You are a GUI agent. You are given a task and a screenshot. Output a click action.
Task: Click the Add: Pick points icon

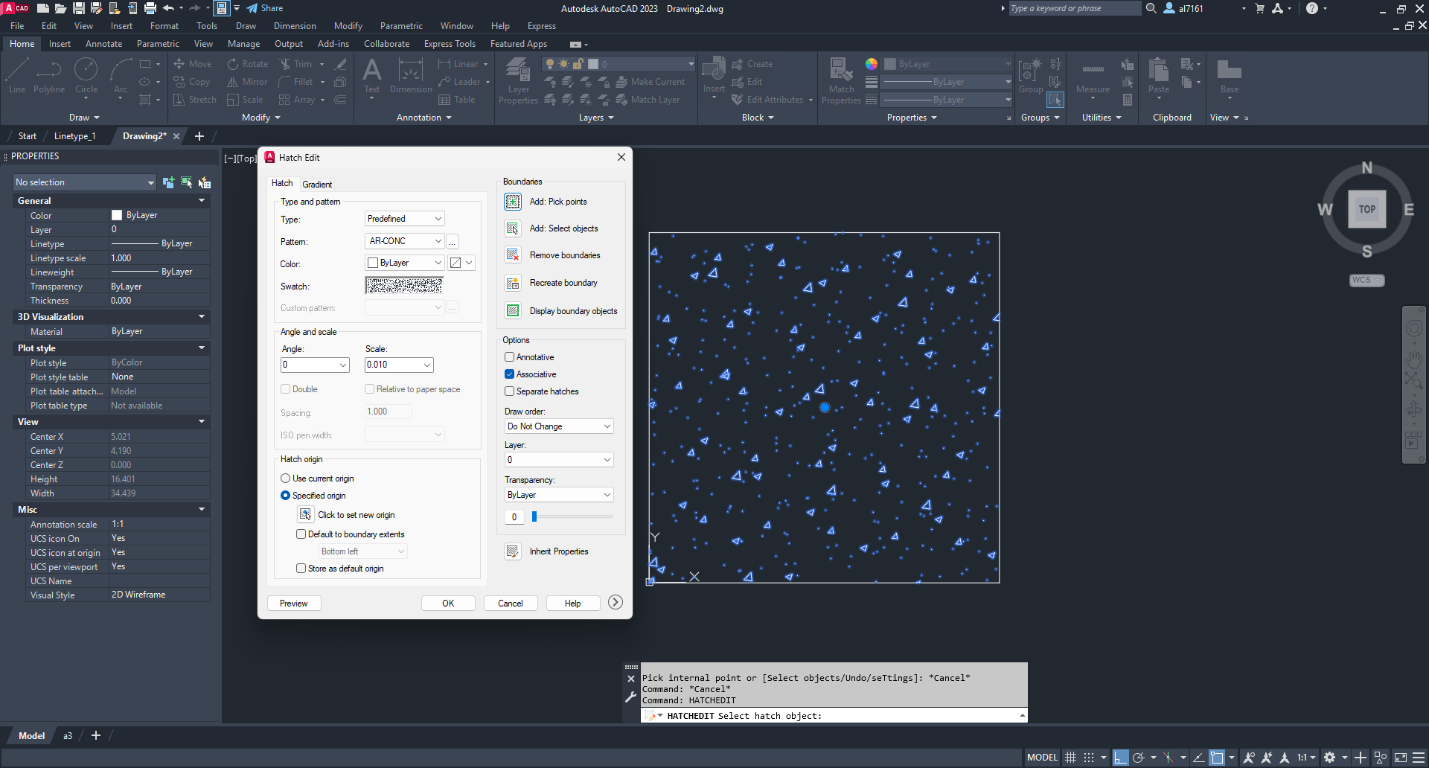coord(513,202)
